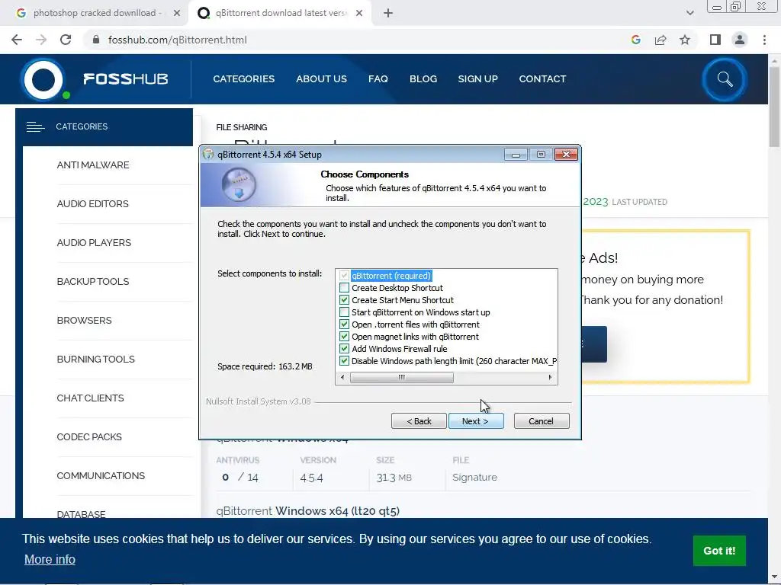Uncheck Open .torrent files with qBittorrent
Image resolution: width=781 pixels, height=585 pixels.
click(x=344, y=324)
